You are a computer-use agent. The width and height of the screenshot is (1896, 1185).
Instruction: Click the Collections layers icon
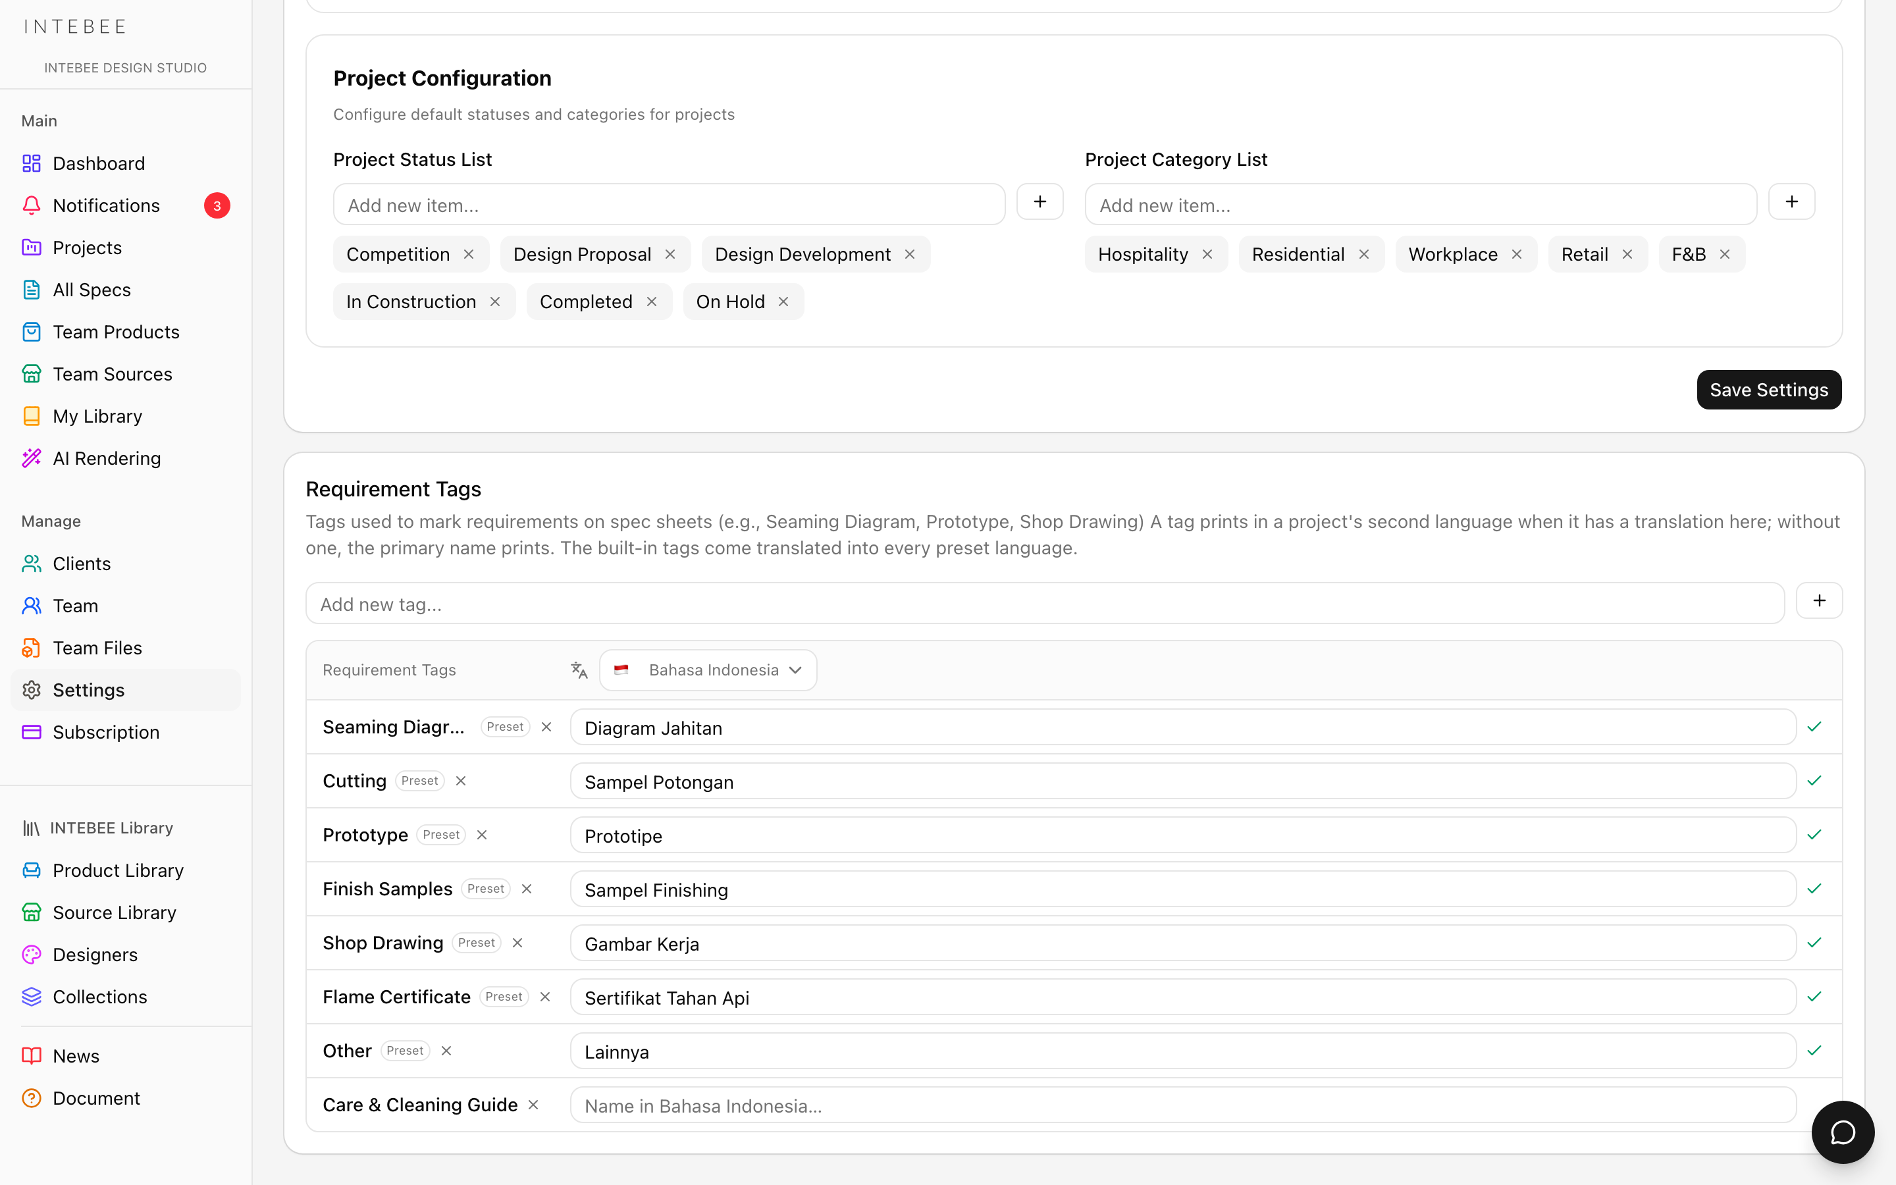[x=32, y=997]
